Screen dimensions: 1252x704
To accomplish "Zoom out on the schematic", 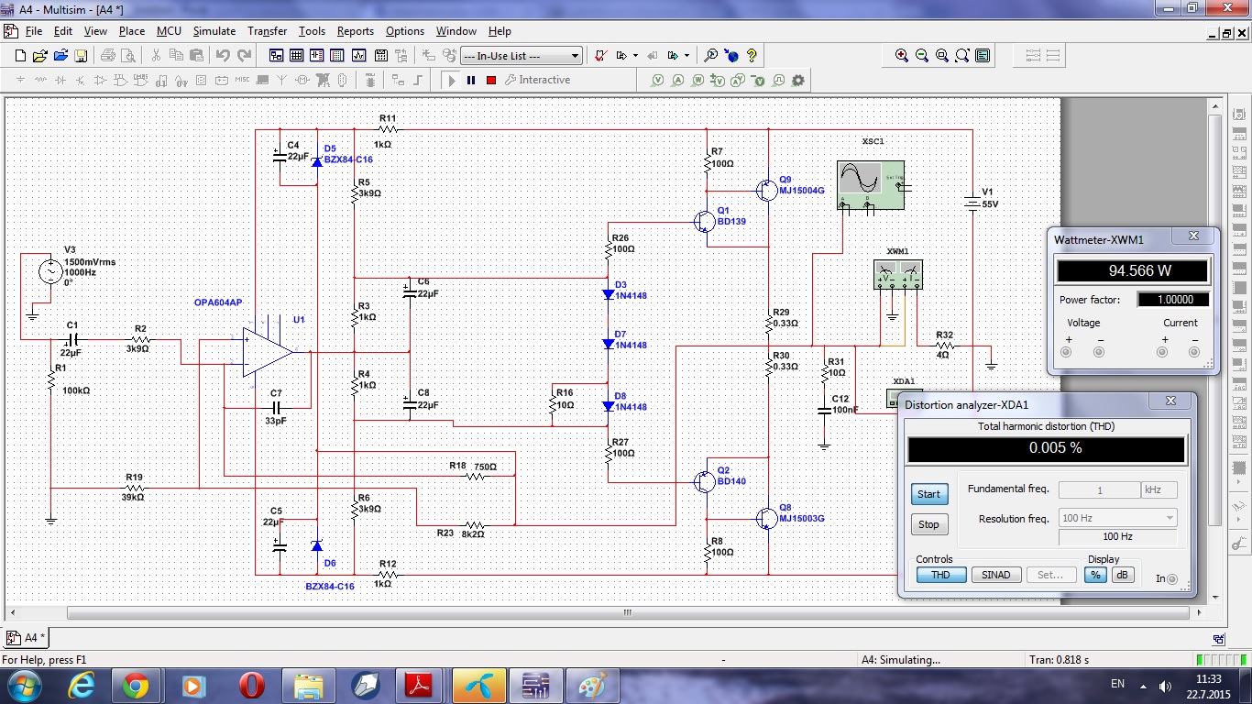I will point(922,56).
